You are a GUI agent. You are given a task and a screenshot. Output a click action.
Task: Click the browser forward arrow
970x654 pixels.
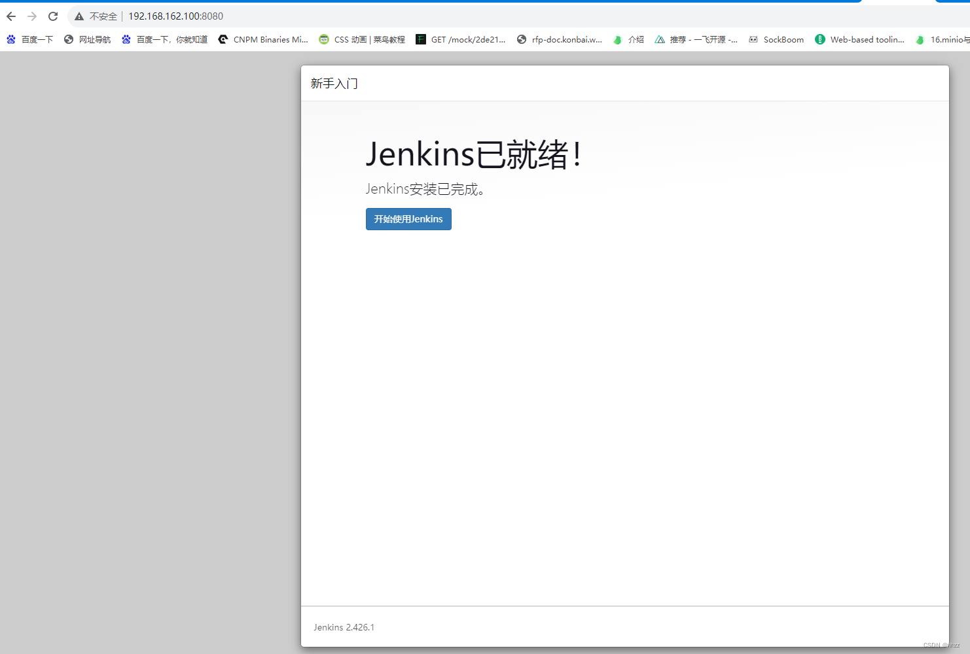click(x=32, y=16)
